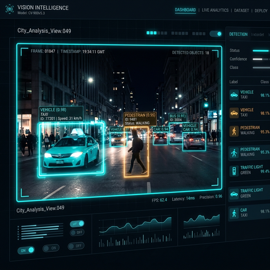Enable the OFF switch under UF toggle
The width and height of the screenshot is (270, 270).
(x=77, y=233)
